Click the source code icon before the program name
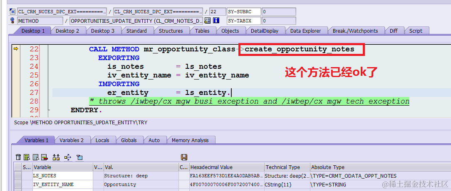This screenshot has width=451, height=191. [x=12, y=12]
